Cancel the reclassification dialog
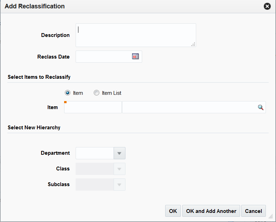This screenshot has height=222, width=276. pyautogui.click(x=253, y=211)
